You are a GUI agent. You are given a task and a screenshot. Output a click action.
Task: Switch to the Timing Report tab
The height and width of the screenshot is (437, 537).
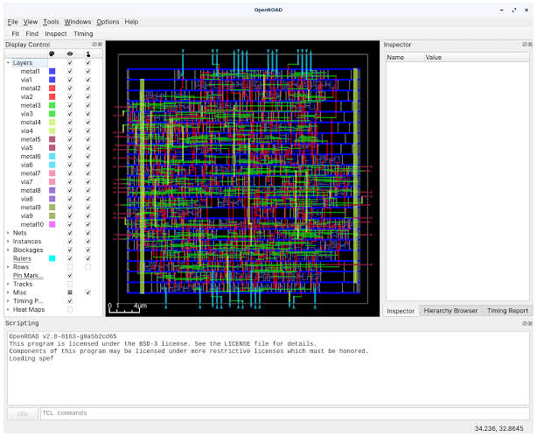(x=507, y=311)
